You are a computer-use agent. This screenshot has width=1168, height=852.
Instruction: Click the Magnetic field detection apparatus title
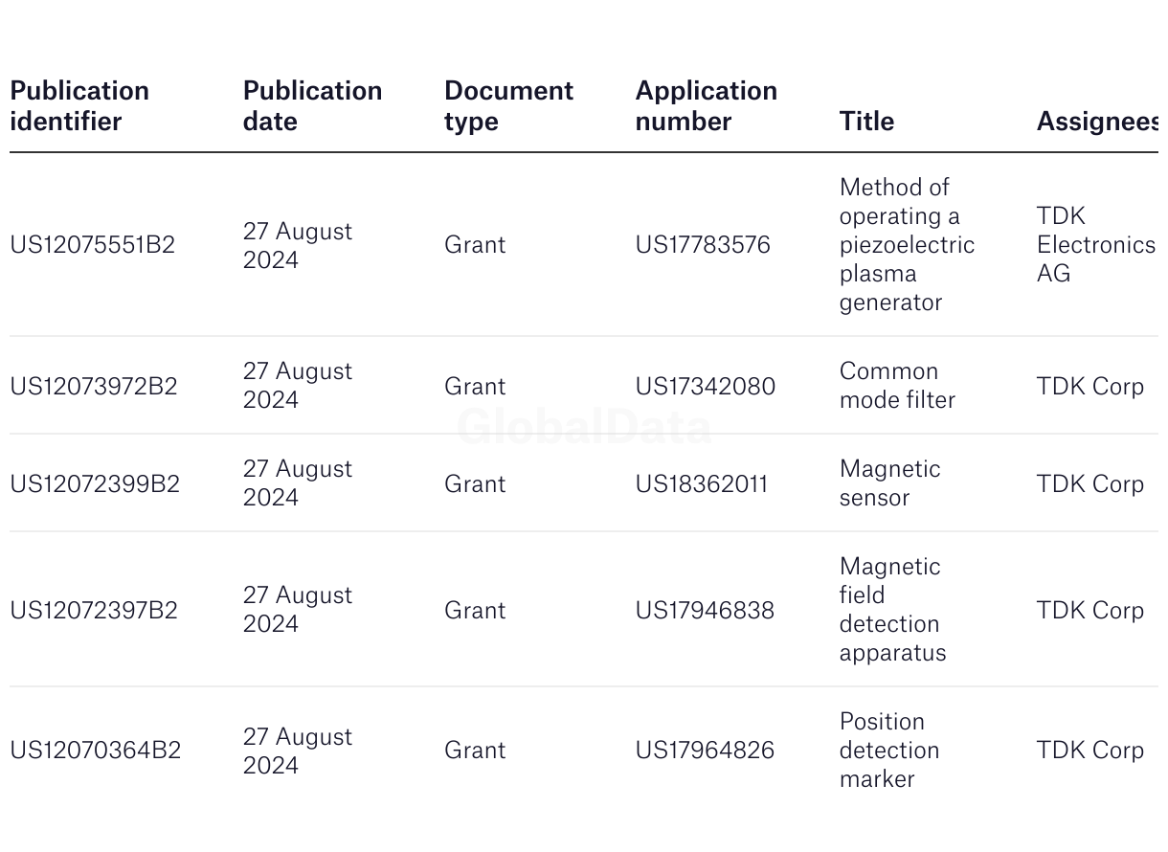[892, 610]
